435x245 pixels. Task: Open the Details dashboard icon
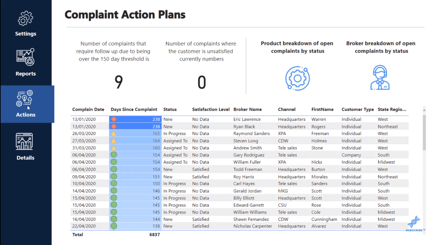click(x=25, y=142)
